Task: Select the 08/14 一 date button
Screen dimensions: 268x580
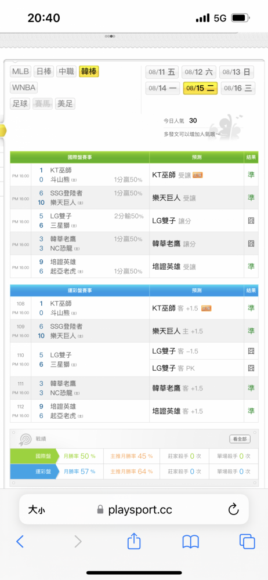Action: pos(162,88)
